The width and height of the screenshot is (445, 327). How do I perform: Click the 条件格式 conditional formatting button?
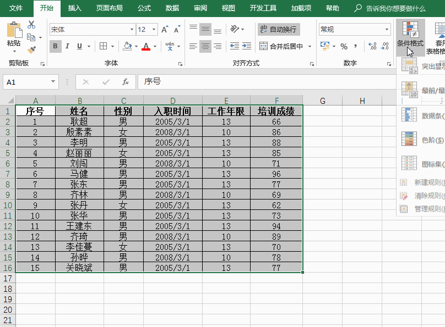[410, 37]
